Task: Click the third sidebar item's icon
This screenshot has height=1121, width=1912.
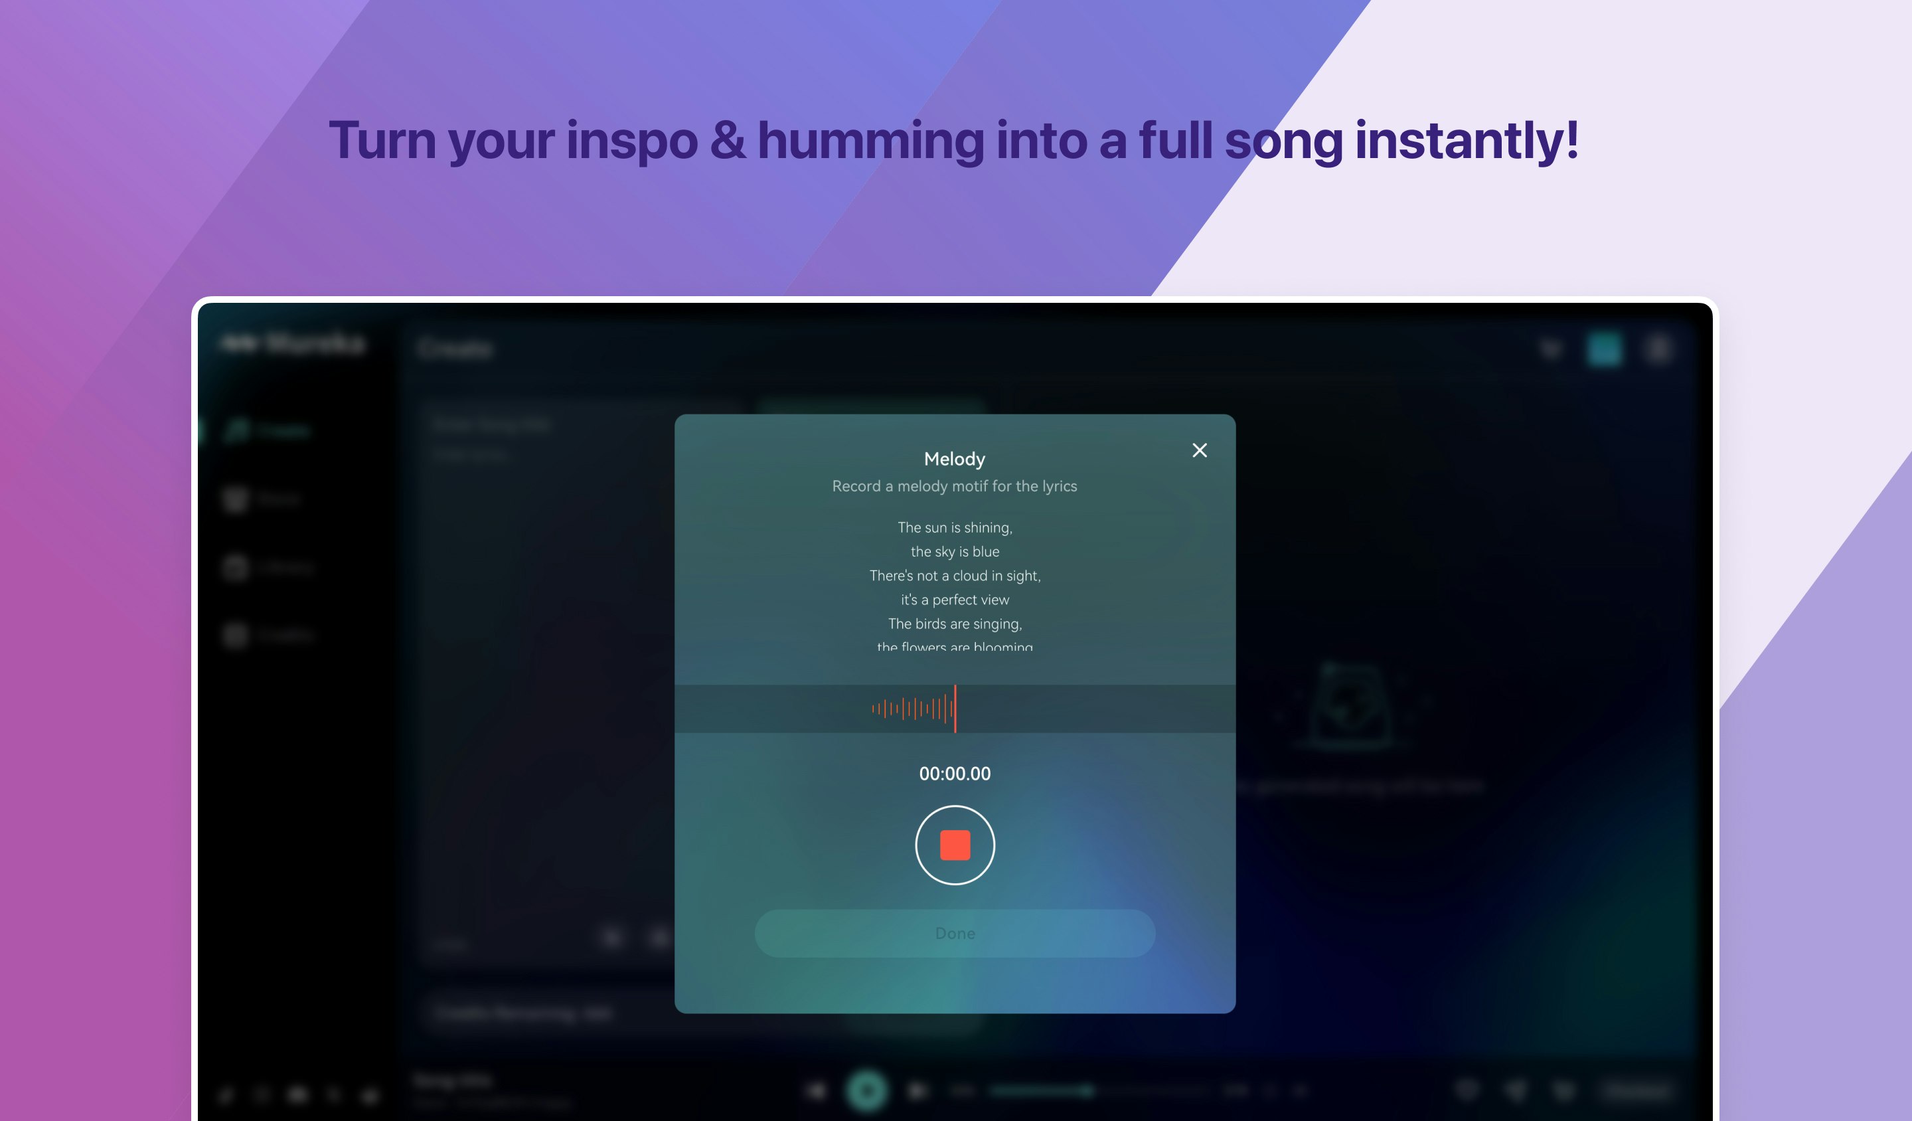Action: 235,568
